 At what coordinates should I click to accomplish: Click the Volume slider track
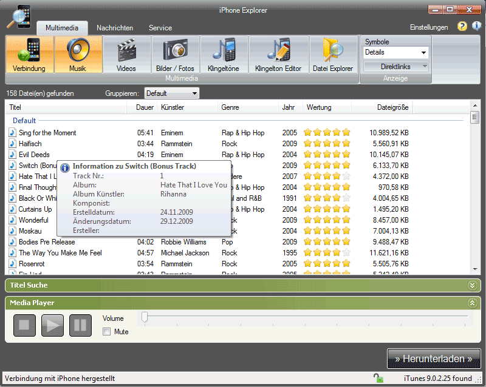click(304, 317)
